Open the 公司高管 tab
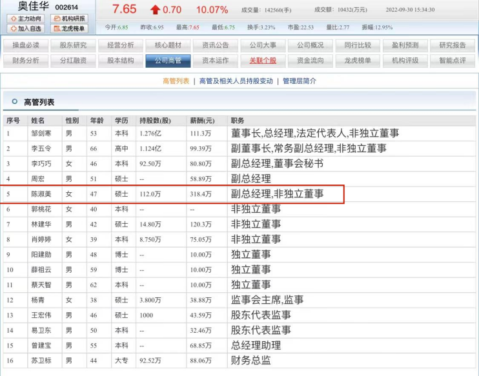The width and height of the screenshot is (479, 376). pyautogui.click(x=168, y=61)
